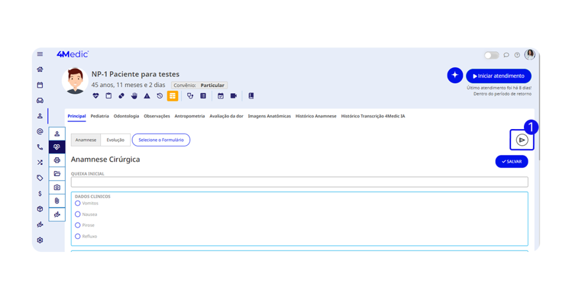This screenshot has height=300, width=572.
Task: Click the blue AI sparkle button
Action: pos(455,75)
